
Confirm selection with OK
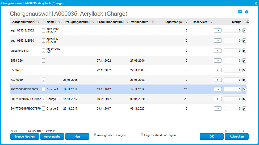coord(212,136)
